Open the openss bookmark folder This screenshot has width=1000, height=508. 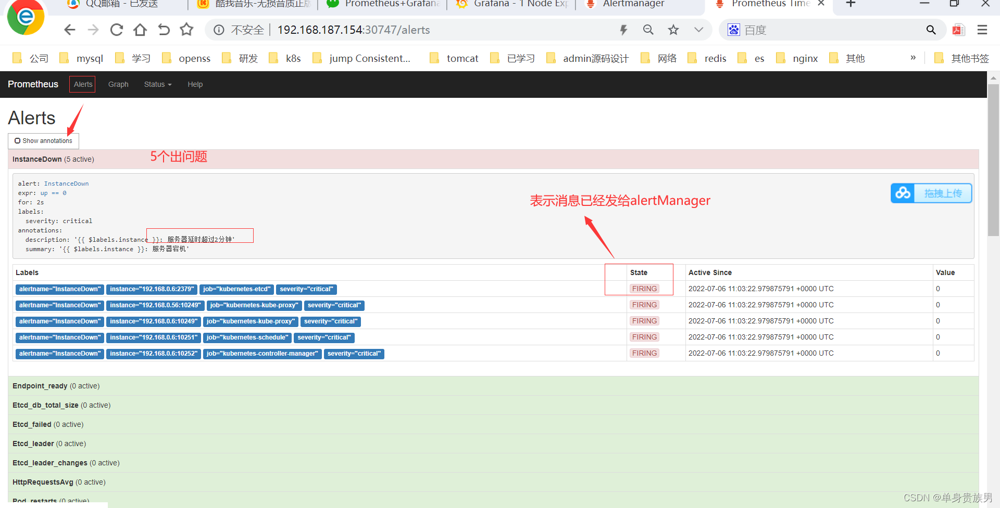pos(186,58)
